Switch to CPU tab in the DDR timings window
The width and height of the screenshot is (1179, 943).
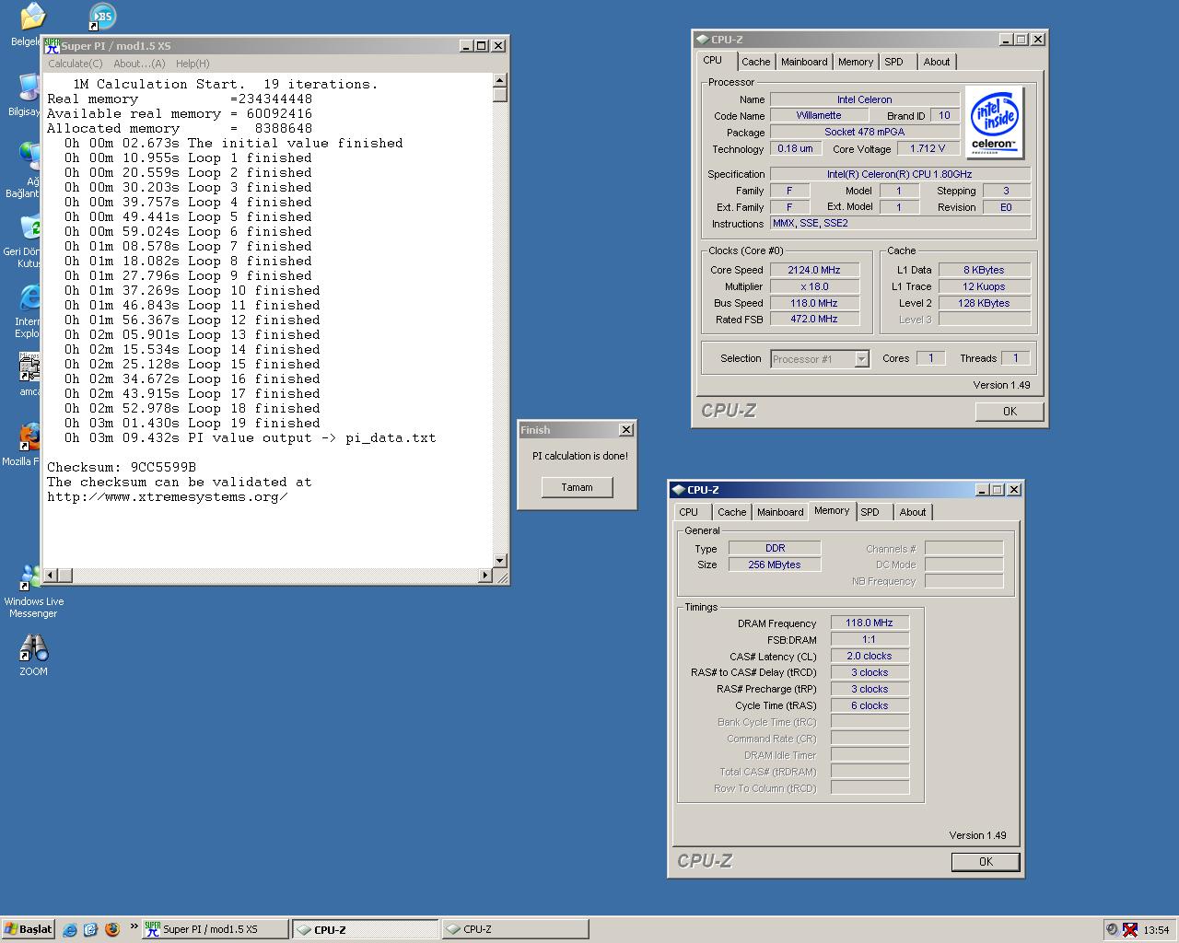point(689,512)
